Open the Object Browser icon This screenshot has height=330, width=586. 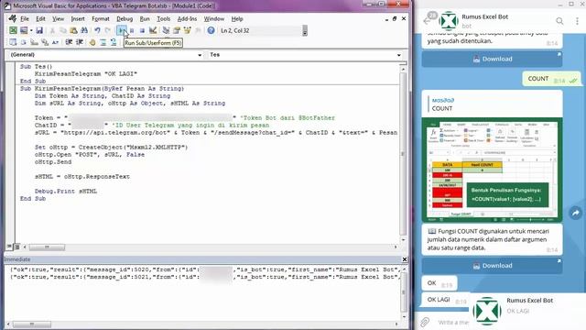click(x=187, y=30)
